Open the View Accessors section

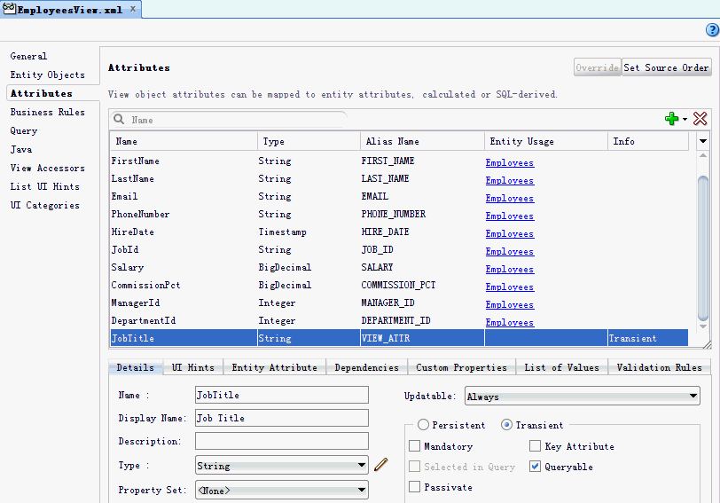coord(47,169)
